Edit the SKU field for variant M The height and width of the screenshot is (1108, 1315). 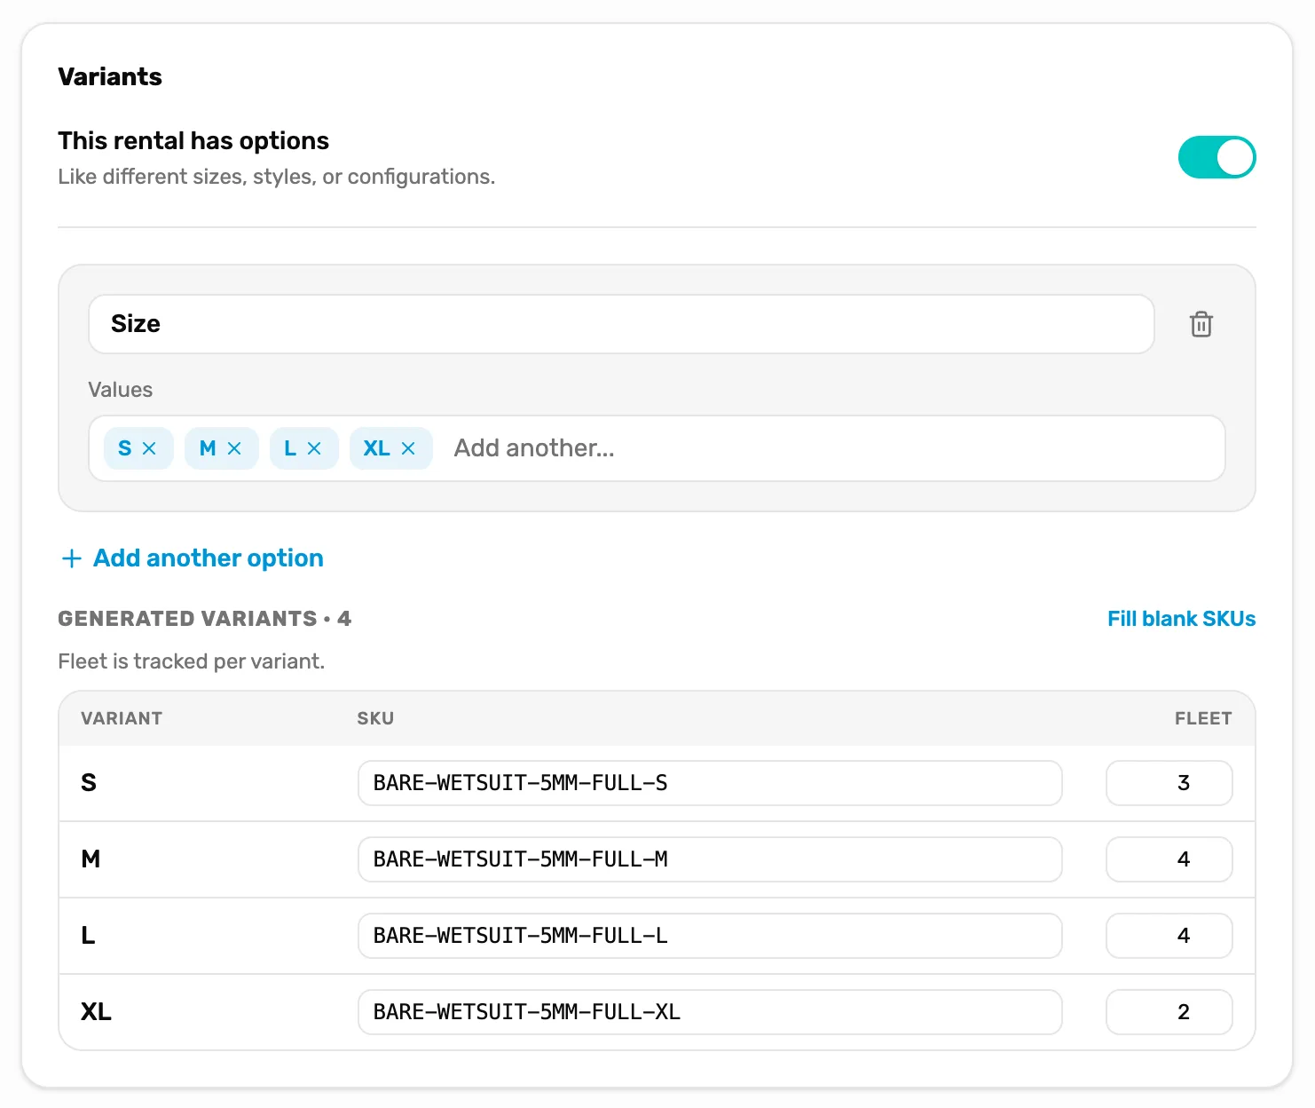[710, 859]
